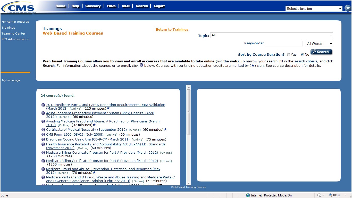Open Teaming Center from the sidebar
This screenshot has width=352, height=198.
tap(13, 34)
